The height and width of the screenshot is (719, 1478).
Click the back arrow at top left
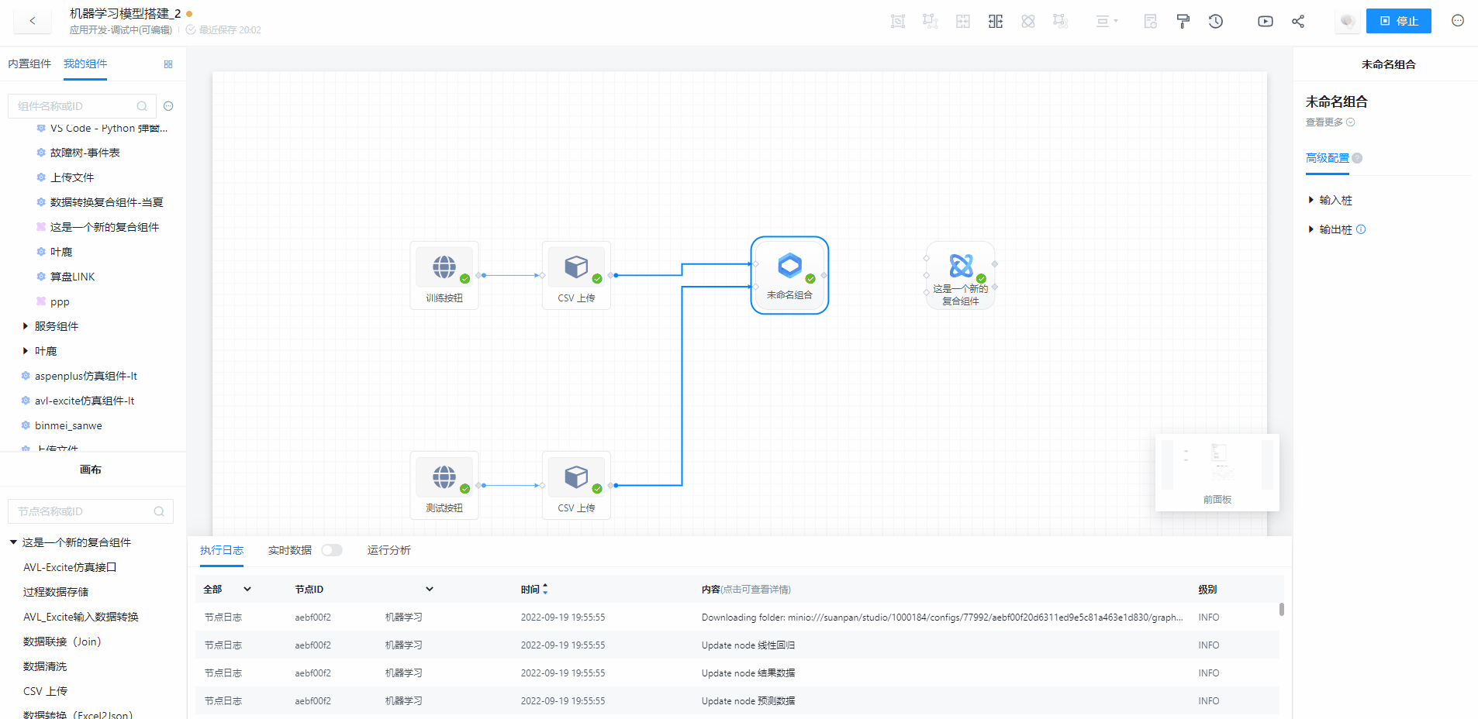33,21
